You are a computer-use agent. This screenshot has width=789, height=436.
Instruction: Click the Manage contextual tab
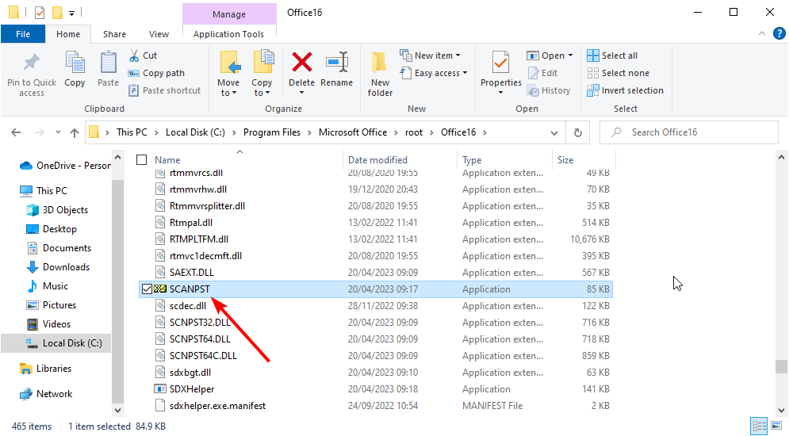tap(229, 14)
